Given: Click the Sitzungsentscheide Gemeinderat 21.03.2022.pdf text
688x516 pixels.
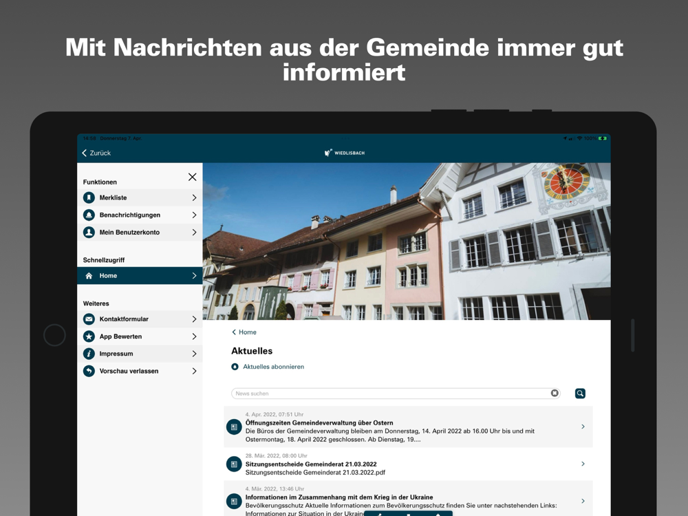Looking at the screenshot, I should (315, 473).
